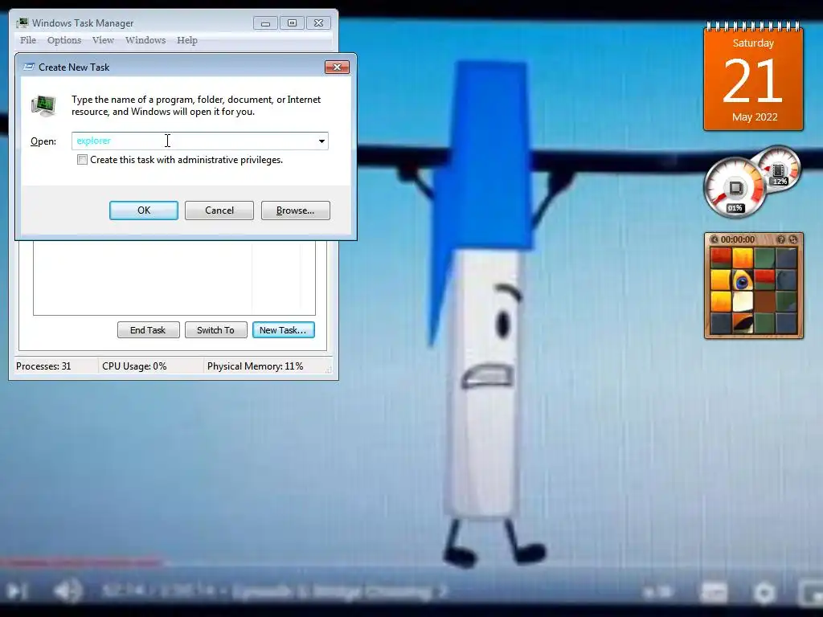Viewport: 823px width, 617px height.
Task: Click the Physical Memory: 11% status entry
Action: click(255, 366)
